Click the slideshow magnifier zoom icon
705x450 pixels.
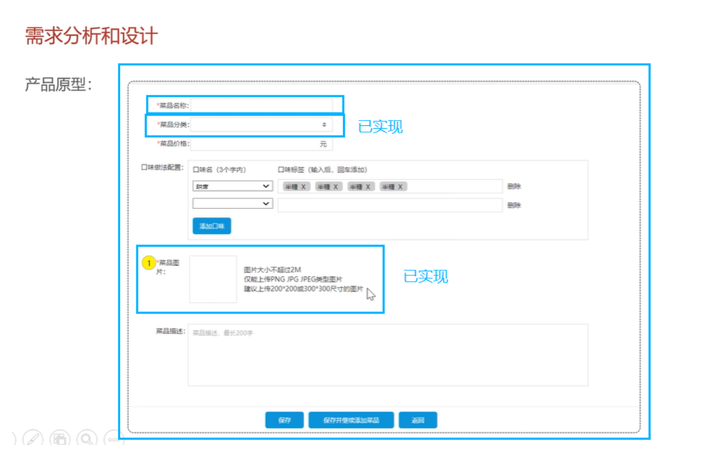point(87,439)
